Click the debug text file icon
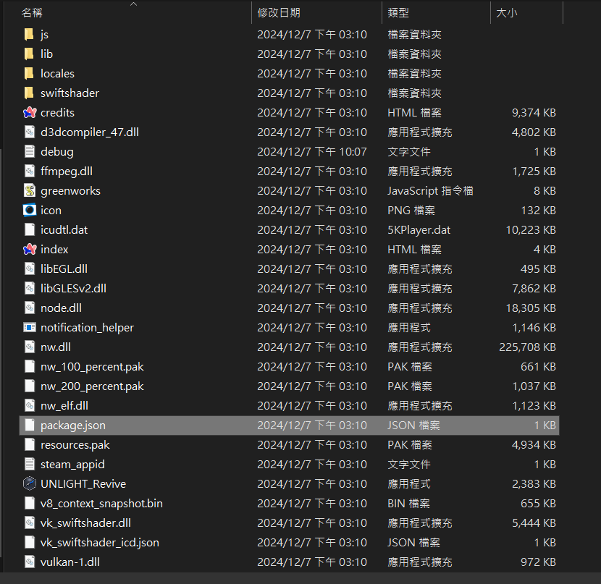The height and width of the screenshot is (584, 601). [x=30, y=152]
